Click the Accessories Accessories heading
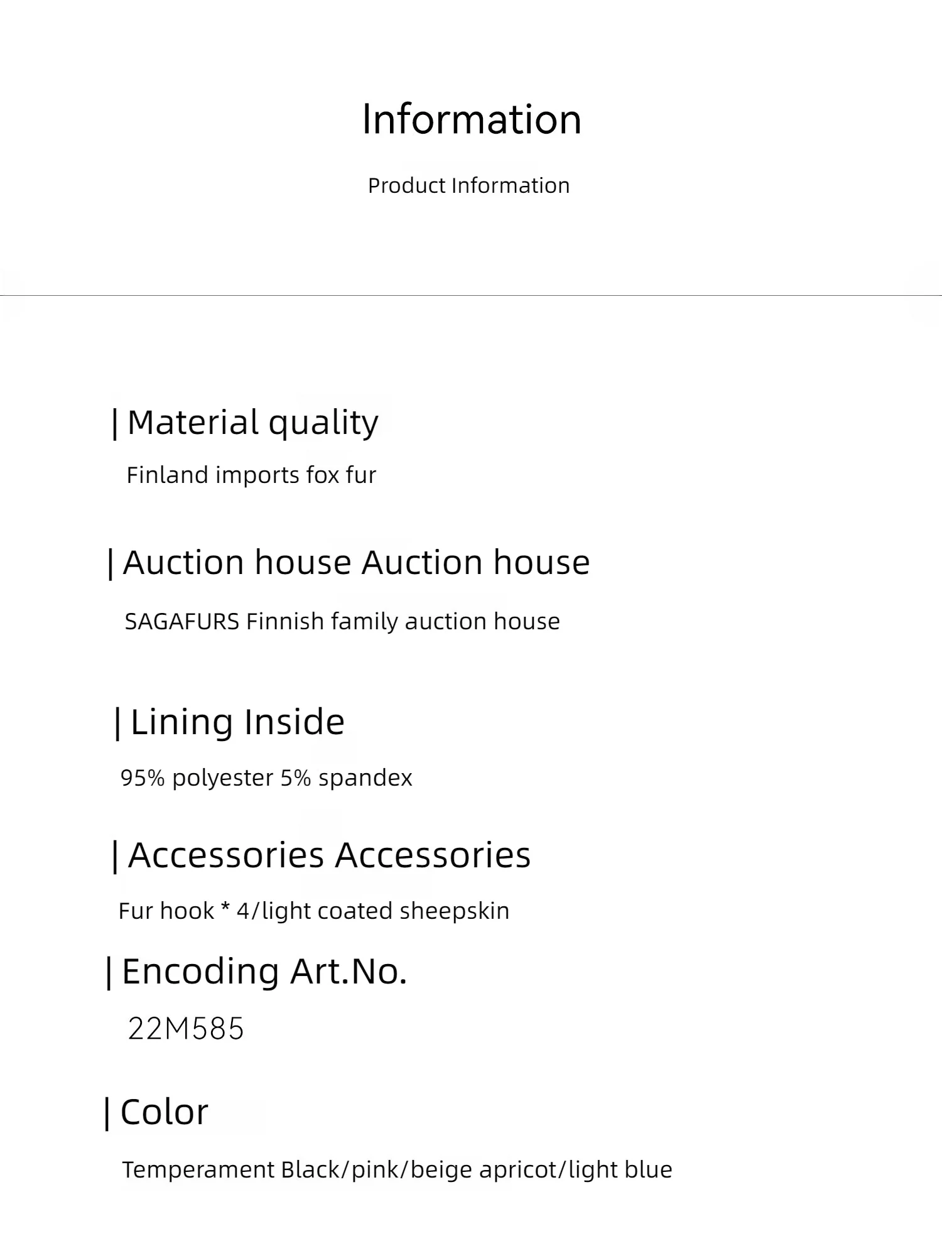The width and height of the screenshot is (942, 1241). (x=329, y=855)
